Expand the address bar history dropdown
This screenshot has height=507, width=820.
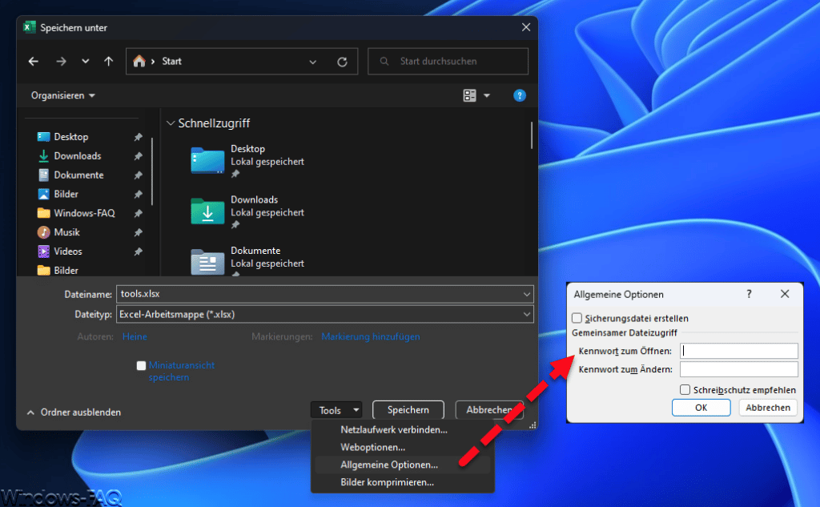(313, 62)
